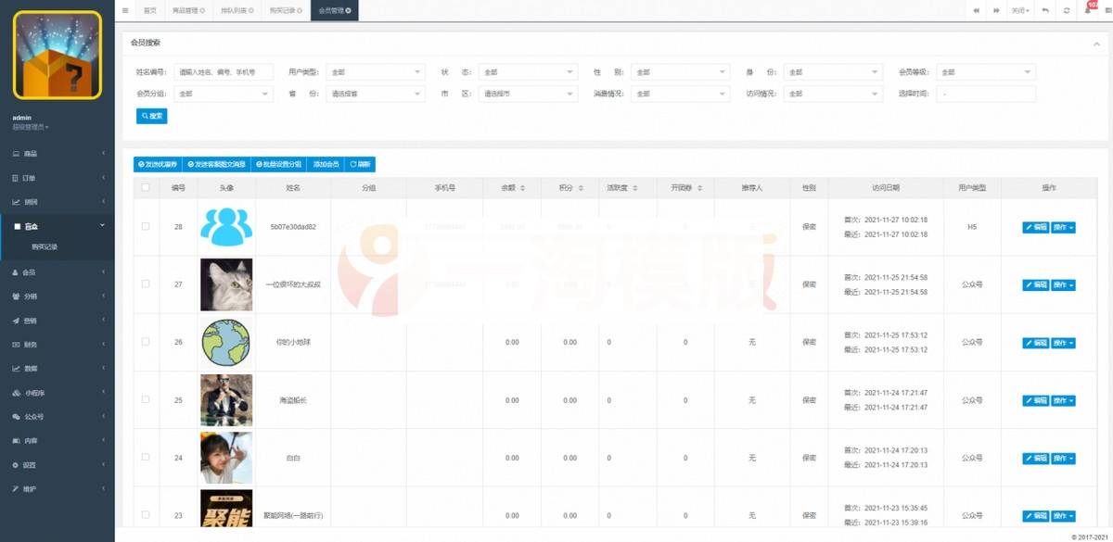
Task: Close the 会员管理 tab via its X icon
Action: [x=348, y=11]
